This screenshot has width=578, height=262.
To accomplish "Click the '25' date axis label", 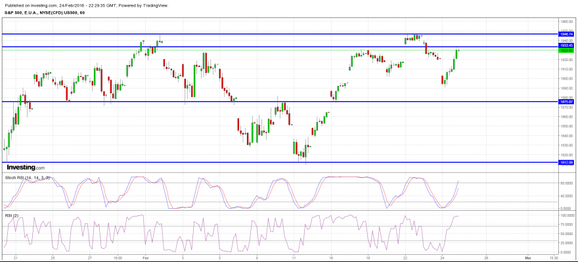I will [x=53, y=258].
